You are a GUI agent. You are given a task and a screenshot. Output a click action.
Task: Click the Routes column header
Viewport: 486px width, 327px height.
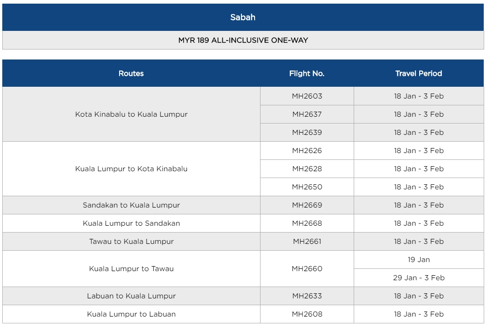pyautogui.click(x=131, y=74)
